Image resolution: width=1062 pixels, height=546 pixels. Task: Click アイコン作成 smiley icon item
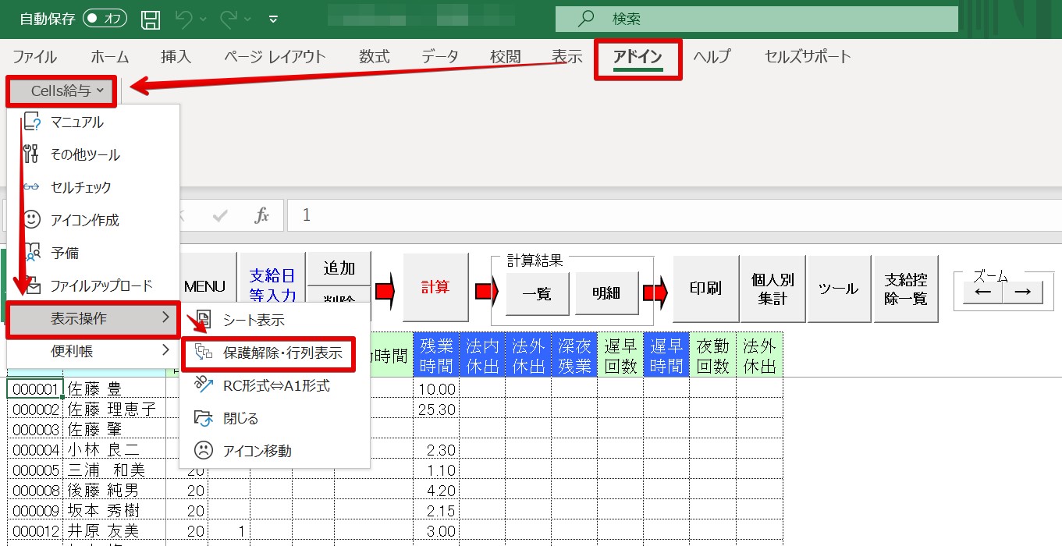tap(84, 221)
